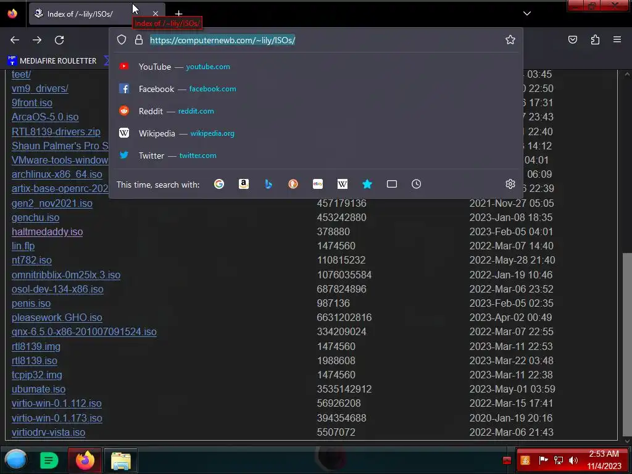Reload the current page

point(59,40)
